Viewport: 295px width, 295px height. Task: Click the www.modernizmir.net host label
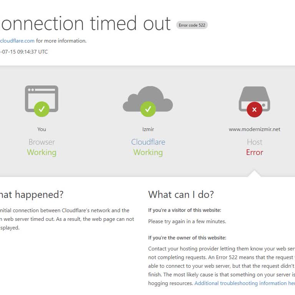click(x=254, y=129)
